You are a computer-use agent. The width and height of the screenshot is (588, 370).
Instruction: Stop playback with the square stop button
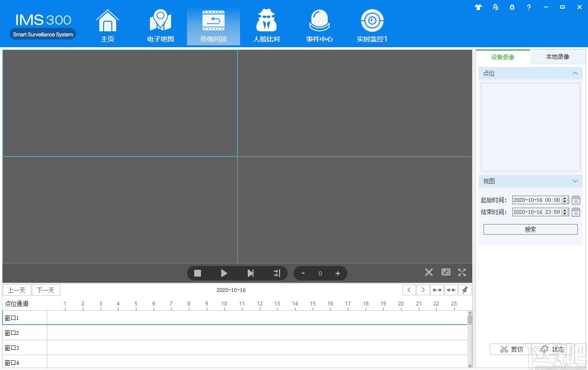[198, 273]
